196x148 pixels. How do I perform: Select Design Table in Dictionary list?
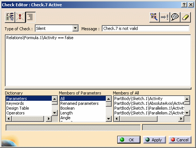click(x=18, y=108)
